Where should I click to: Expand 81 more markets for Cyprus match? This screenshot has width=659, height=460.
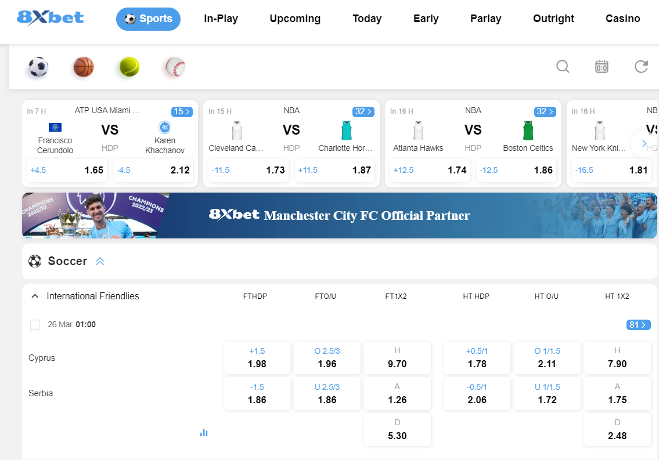[639, 325]
